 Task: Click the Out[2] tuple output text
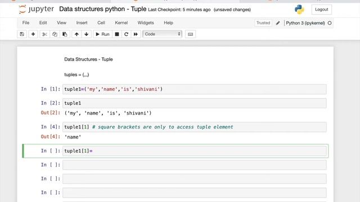[108, 113]
